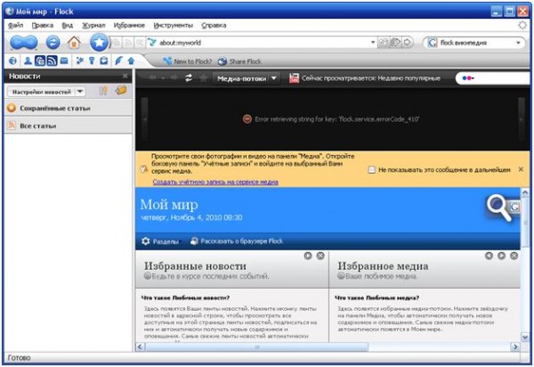Click the mark-read icon in Новости panel
Viewport: 534px width, 367px height.
tap(103, 91)
